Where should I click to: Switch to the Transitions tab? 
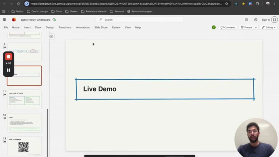(65, 27)
